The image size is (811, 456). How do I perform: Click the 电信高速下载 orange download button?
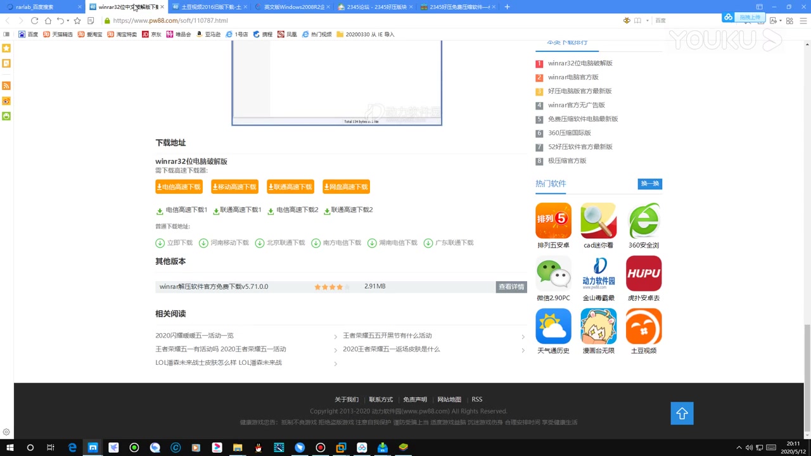(x=179, y=187)
